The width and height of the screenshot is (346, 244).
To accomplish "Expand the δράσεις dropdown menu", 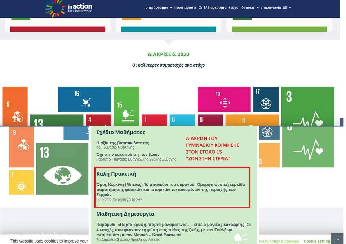I will tap(250, 8).
